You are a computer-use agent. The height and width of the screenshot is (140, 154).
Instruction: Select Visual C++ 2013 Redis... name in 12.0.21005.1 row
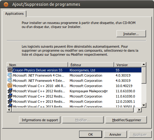39,102
